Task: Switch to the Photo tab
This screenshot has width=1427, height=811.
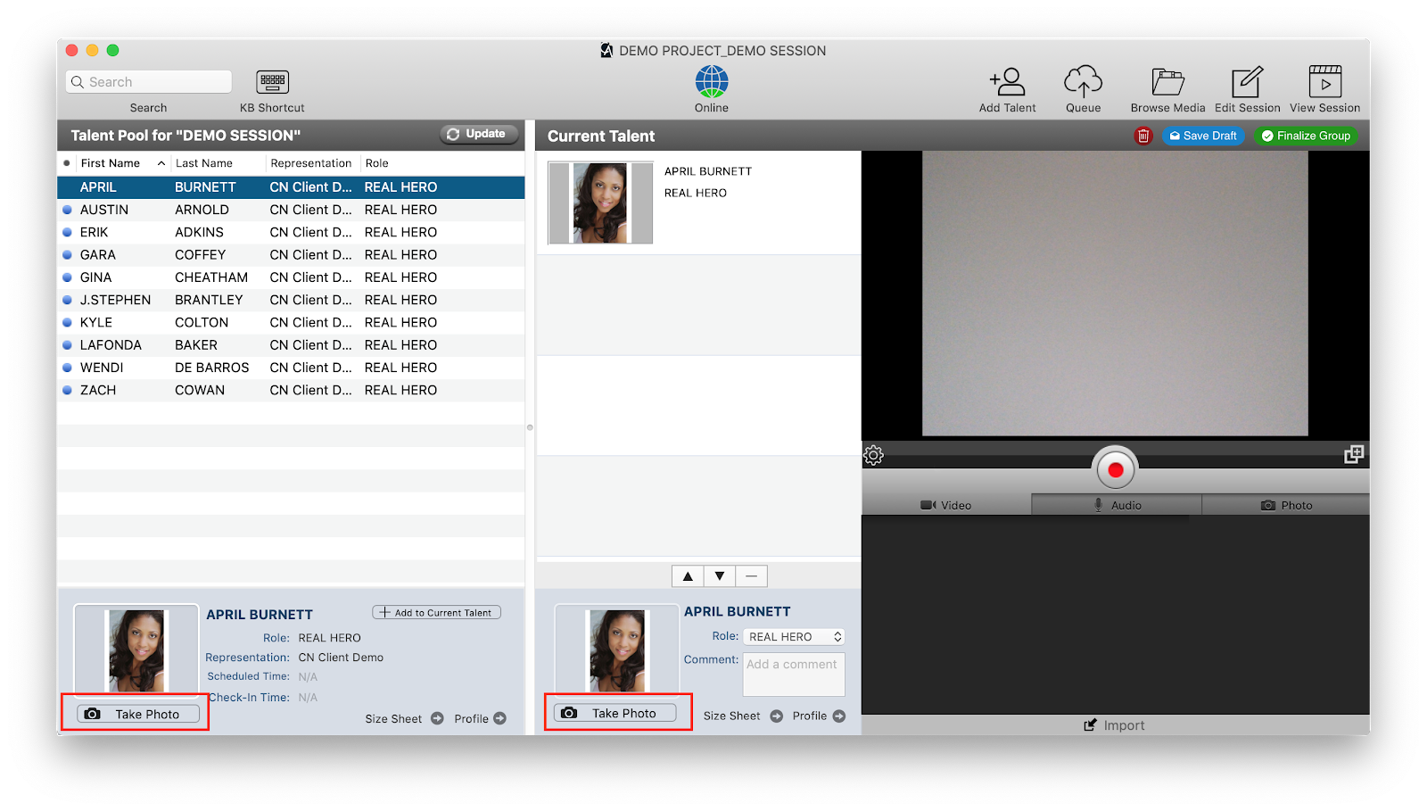Action: pyautogui.click(x=1286, y=505)
